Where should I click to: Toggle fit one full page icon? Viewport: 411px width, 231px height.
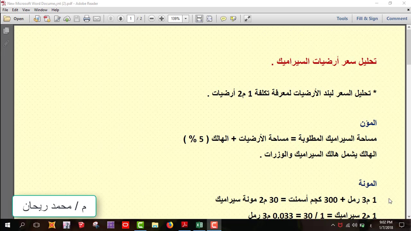click(209, 19)
